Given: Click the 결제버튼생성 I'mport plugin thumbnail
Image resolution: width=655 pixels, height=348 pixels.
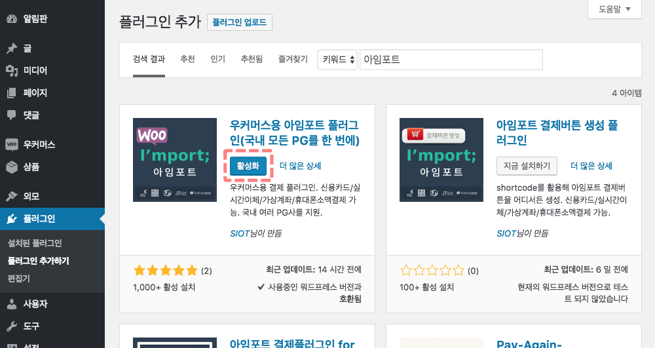Looking at the screenshot, I should 441,160.
